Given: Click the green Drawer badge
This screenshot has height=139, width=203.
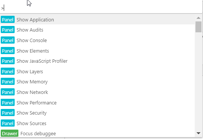Looking at the screenshot, I should (10, 133).
